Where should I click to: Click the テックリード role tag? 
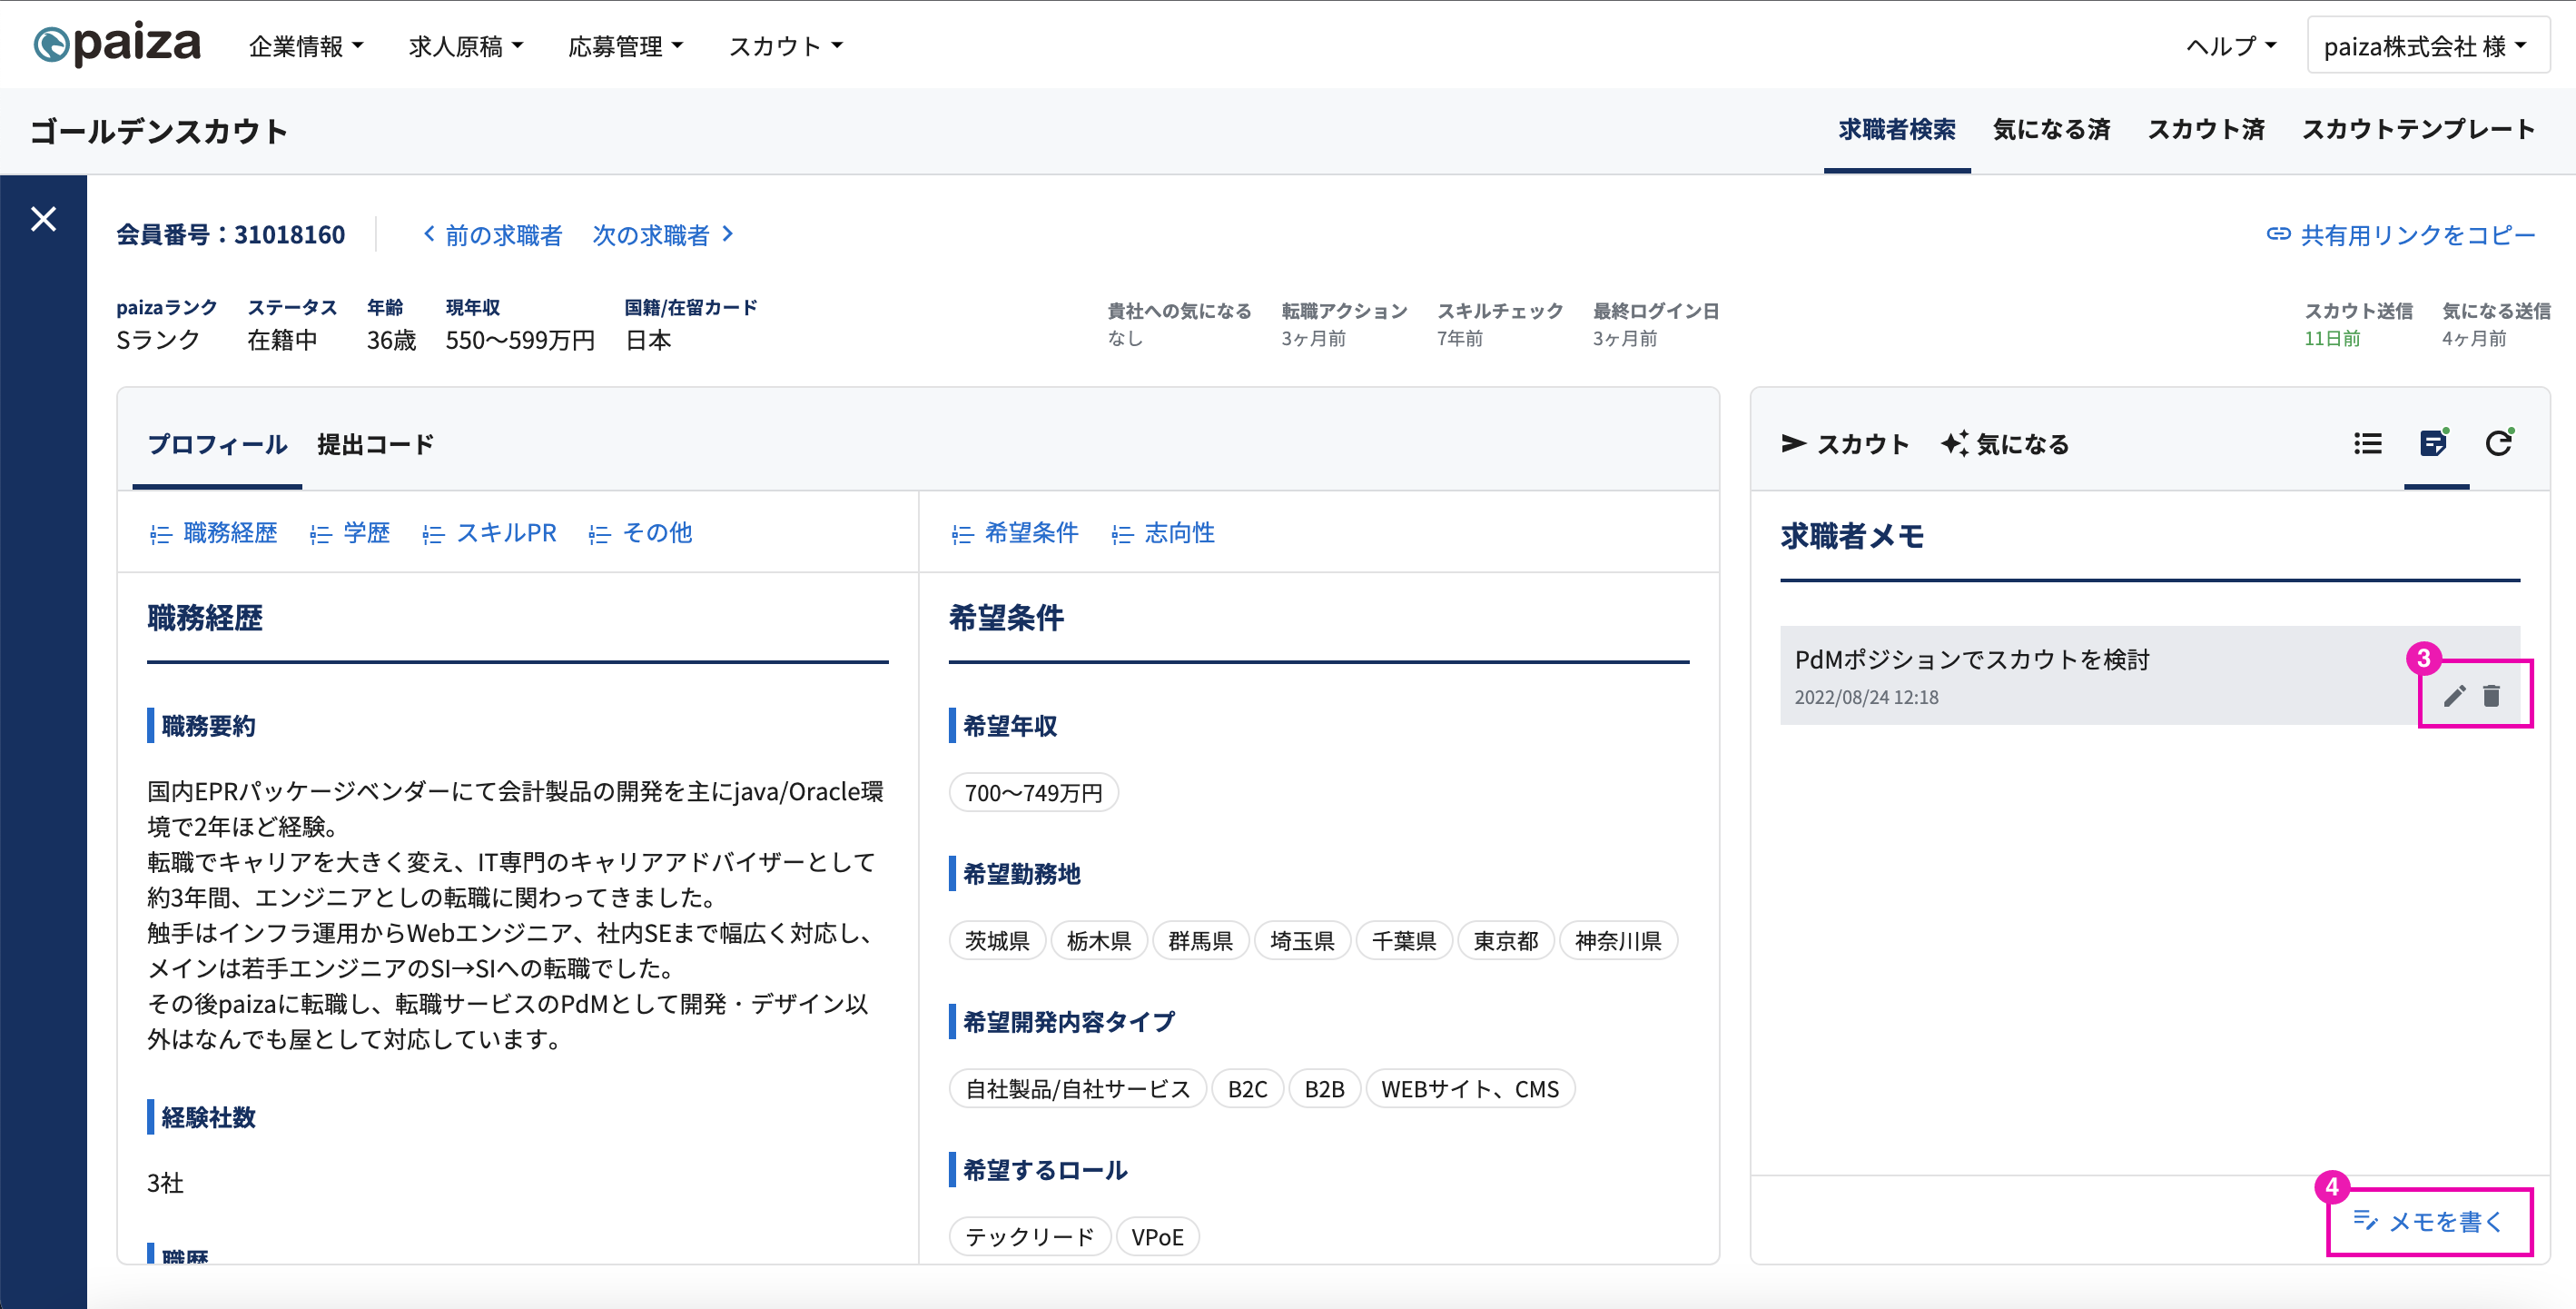(1029, 1237)
